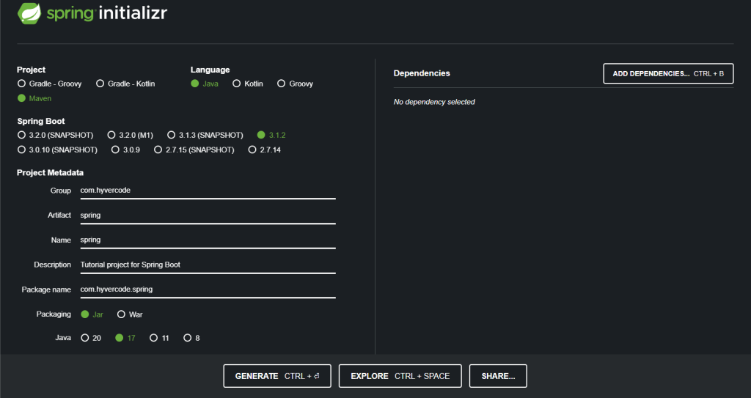This screenshot has height=398, width=751.
Task: Edit the Package name field
Action: click(x=208, y=290)
